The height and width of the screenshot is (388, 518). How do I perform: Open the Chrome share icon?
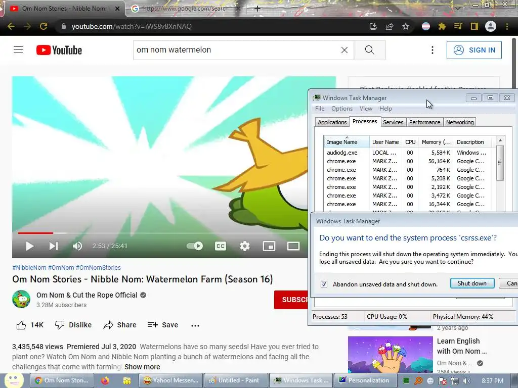(390, 26)
